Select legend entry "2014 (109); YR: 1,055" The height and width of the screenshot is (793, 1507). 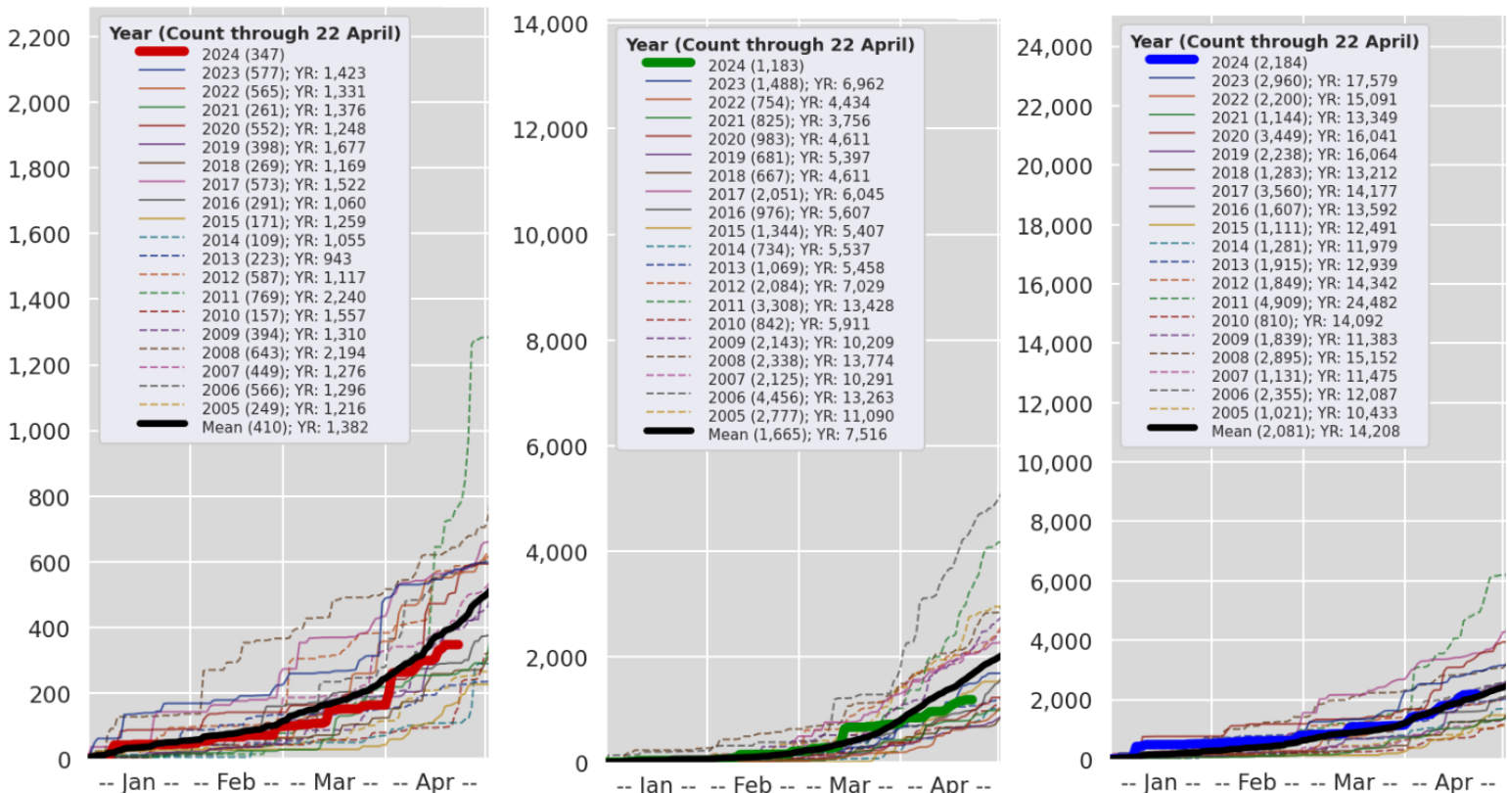[284, 240]
